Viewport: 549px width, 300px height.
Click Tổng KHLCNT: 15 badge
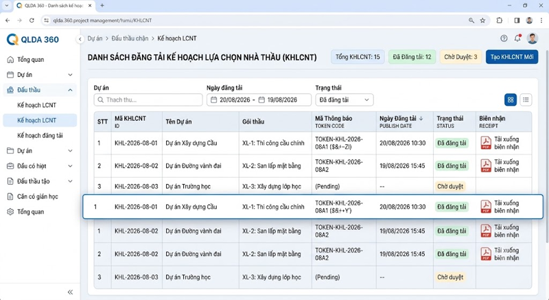click(358, 57)
